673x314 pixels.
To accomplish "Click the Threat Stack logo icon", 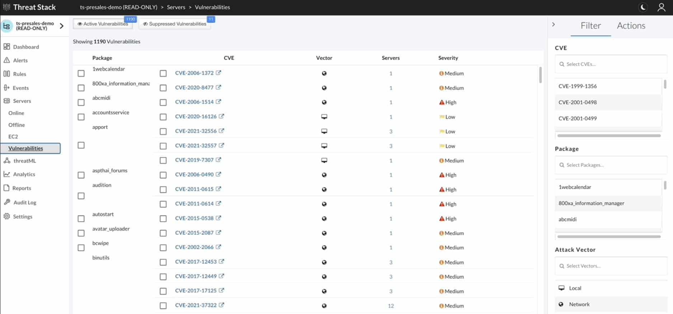I will 6,7.
